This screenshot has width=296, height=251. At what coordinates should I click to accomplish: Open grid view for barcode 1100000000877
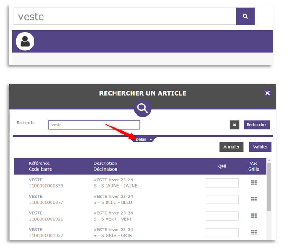coord(253,199)
